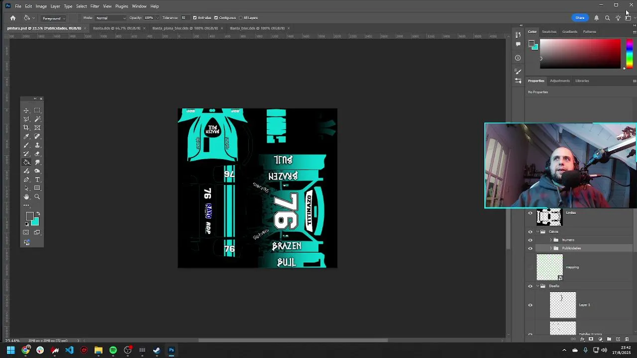Pick a hue on the color slider strip
Image resolution: width=637 pixels, height=358 pixels.
tap(630, 53)
